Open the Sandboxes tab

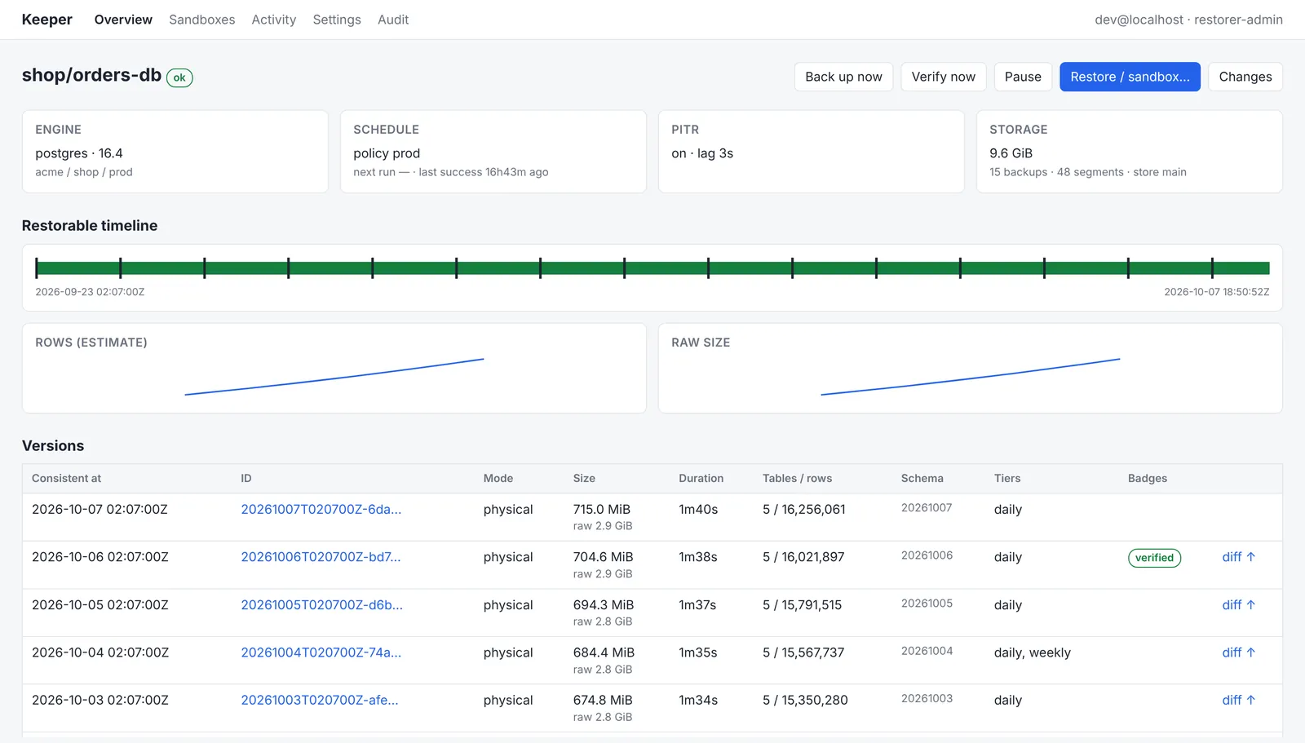point(201,20)
